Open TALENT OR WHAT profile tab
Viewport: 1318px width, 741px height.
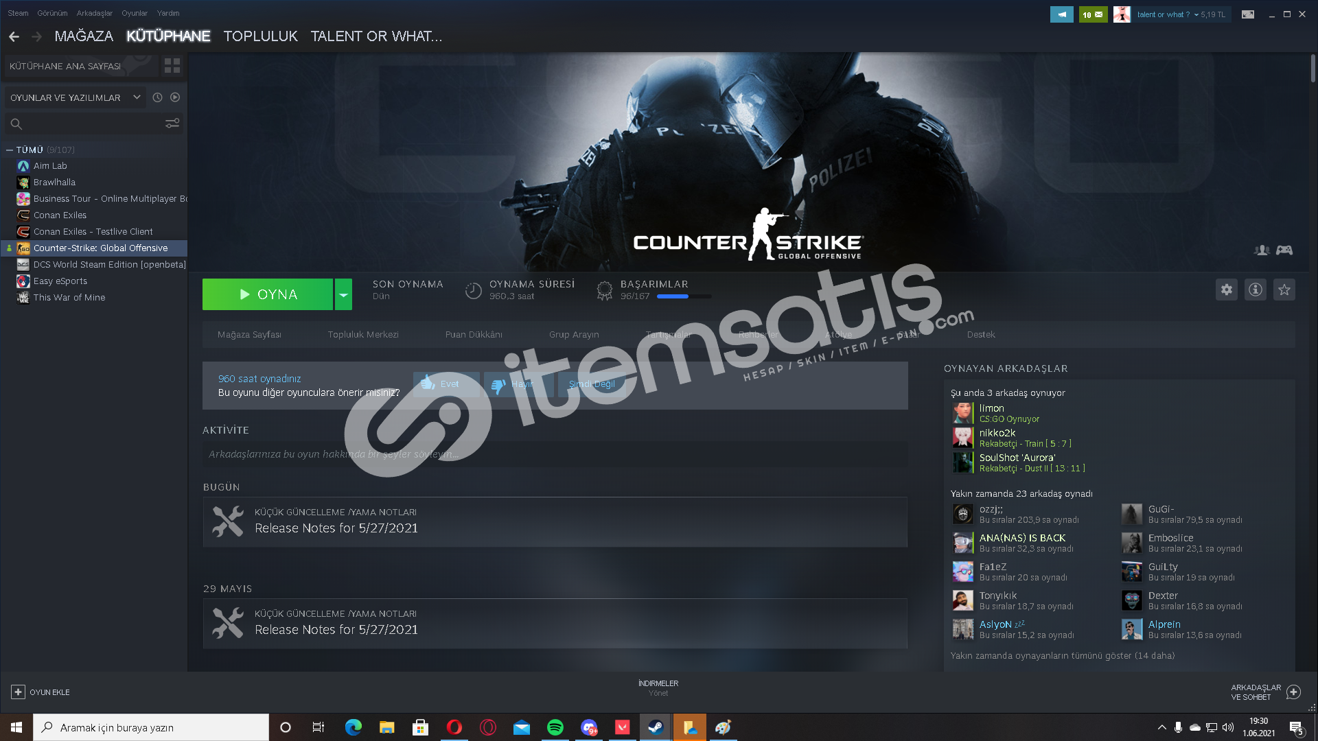pyautogui.click(x=376, y=36)
